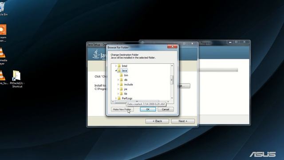
Task: Select the bin folder name
Action: click(126, 75)
